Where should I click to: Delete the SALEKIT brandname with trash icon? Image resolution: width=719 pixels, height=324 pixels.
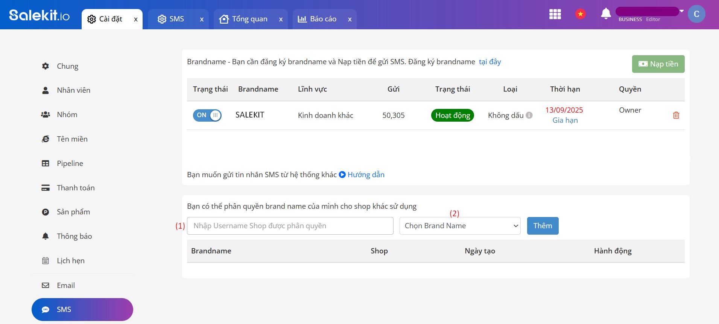point(676,115)
